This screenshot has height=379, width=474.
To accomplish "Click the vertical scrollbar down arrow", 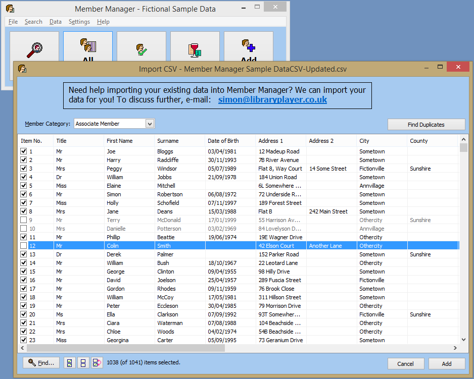I will click(x=463, y=340).
